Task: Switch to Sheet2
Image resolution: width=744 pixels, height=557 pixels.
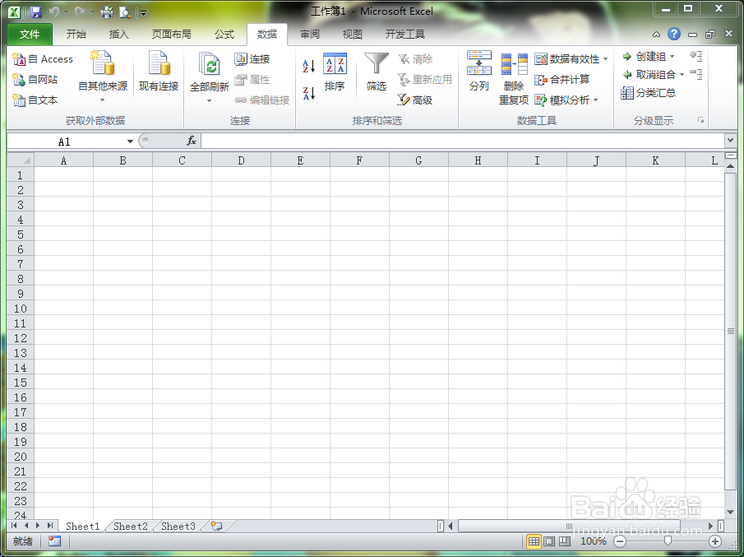Action: 131,526
